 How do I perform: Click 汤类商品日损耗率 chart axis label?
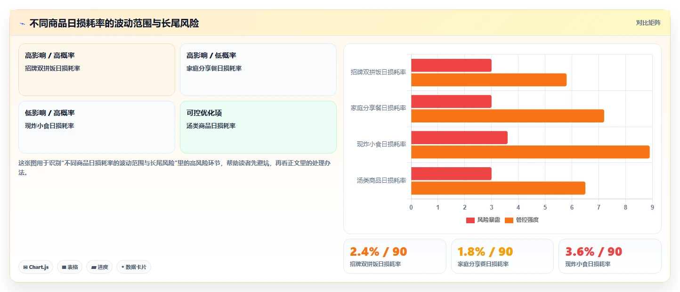click(381, 180)
